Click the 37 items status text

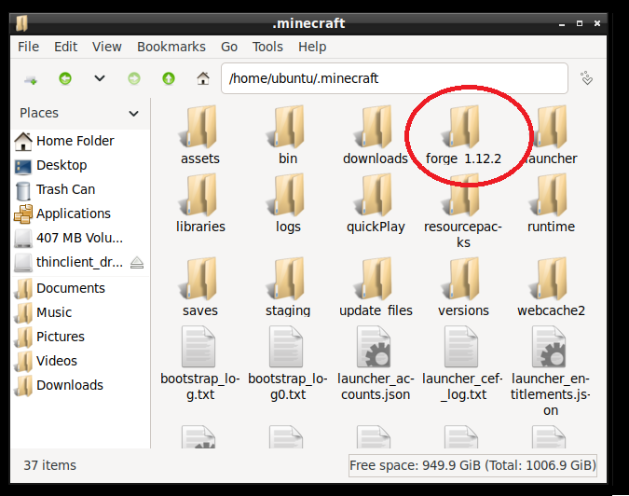(x=49, y=465)
